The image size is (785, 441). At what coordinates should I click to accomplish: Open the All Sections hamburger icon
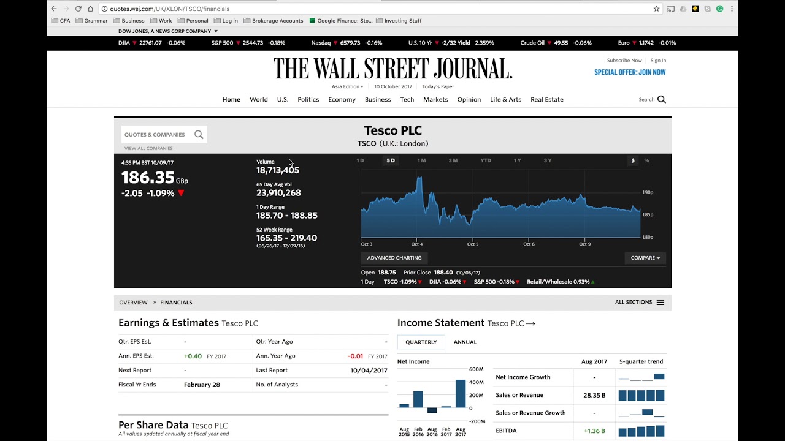coord(660,303)
